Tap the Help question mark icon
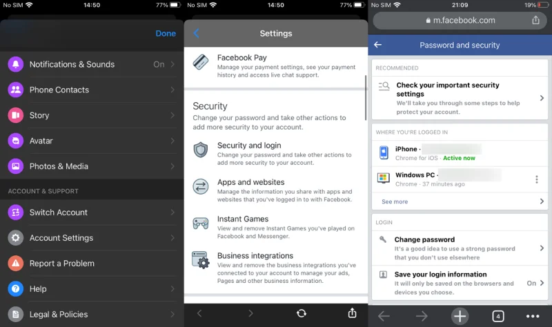Screen dimensions: 552x327 (x=15, y=288)
